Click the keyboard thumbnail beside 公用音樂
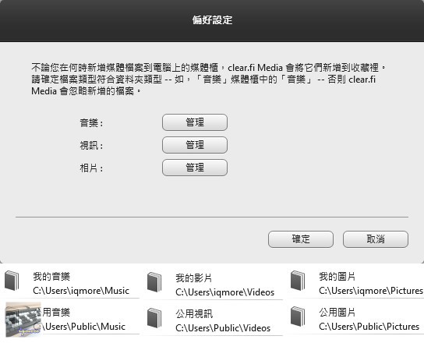 pyautogui.click(x=23, y=319)
